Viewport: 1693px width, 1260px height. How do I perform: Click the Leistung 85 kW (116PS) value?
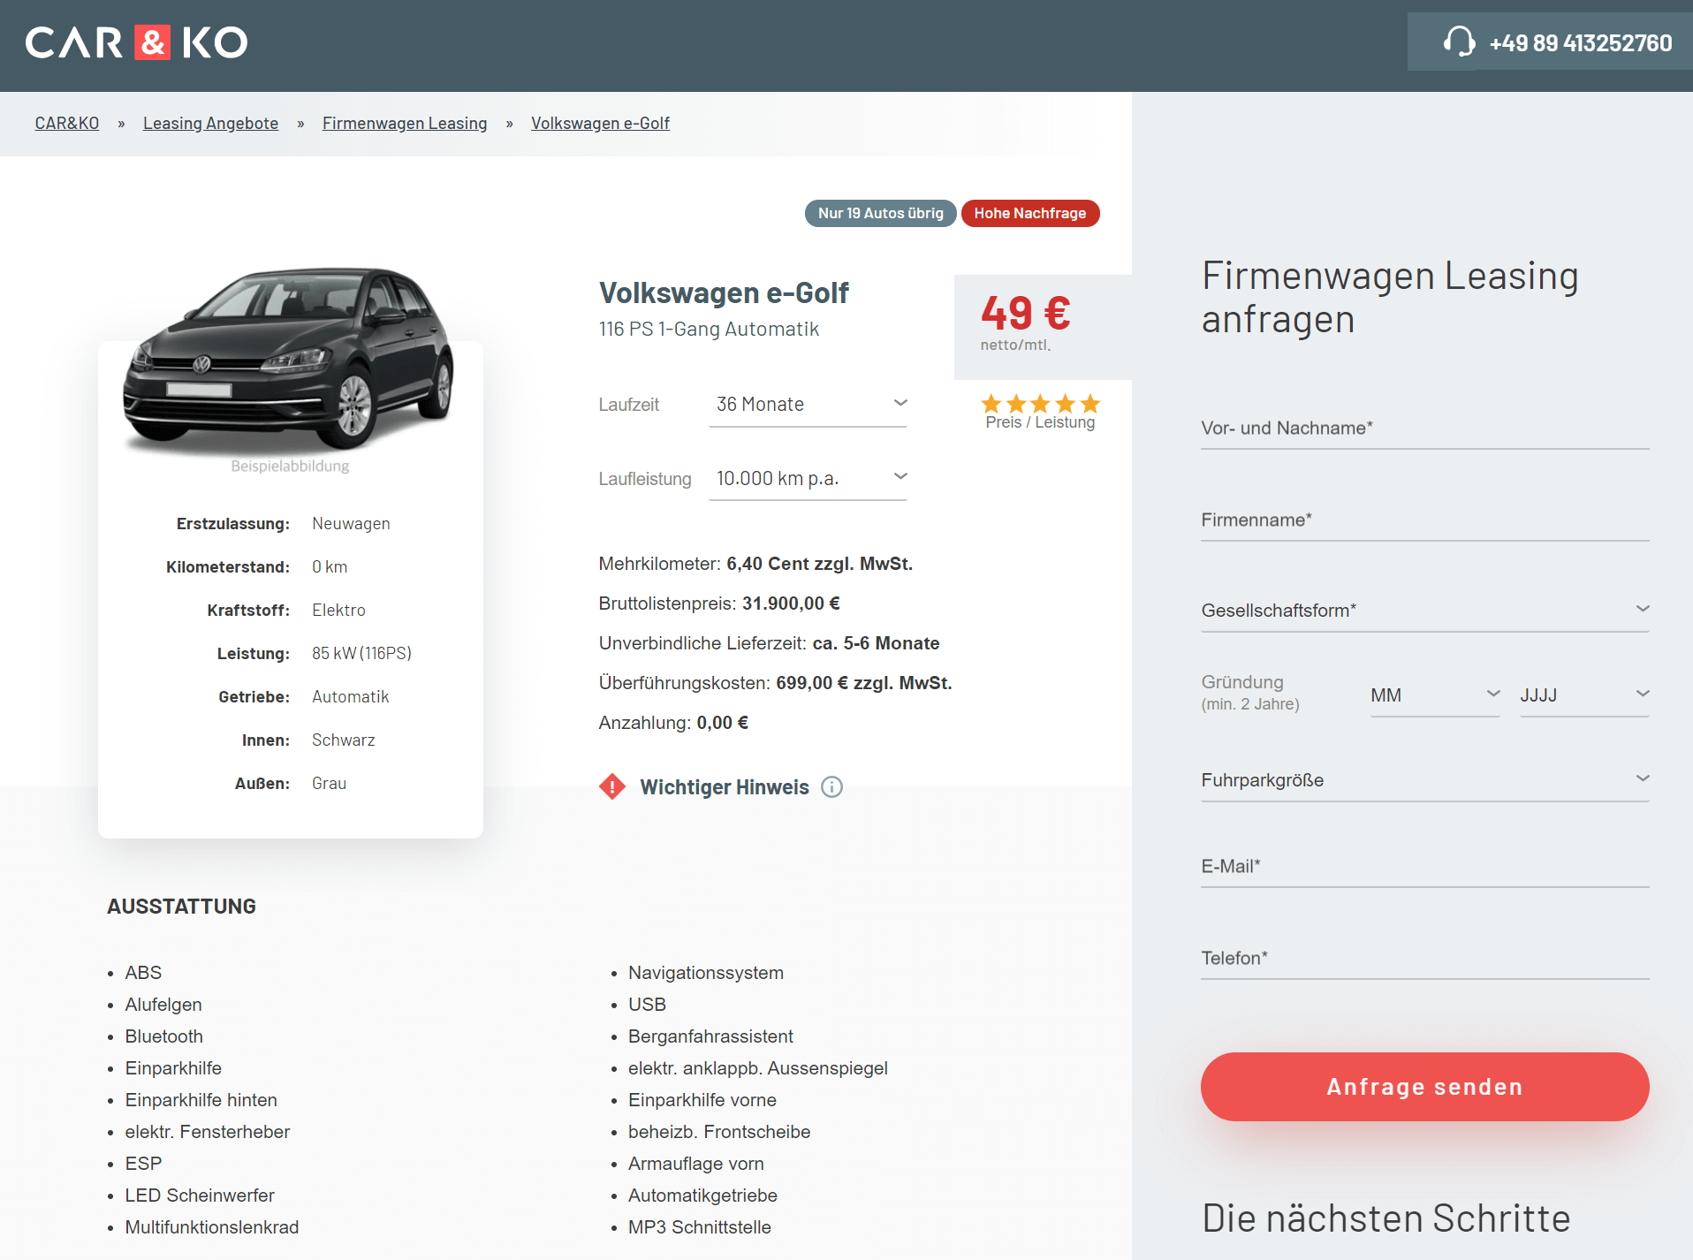(361, 653)
